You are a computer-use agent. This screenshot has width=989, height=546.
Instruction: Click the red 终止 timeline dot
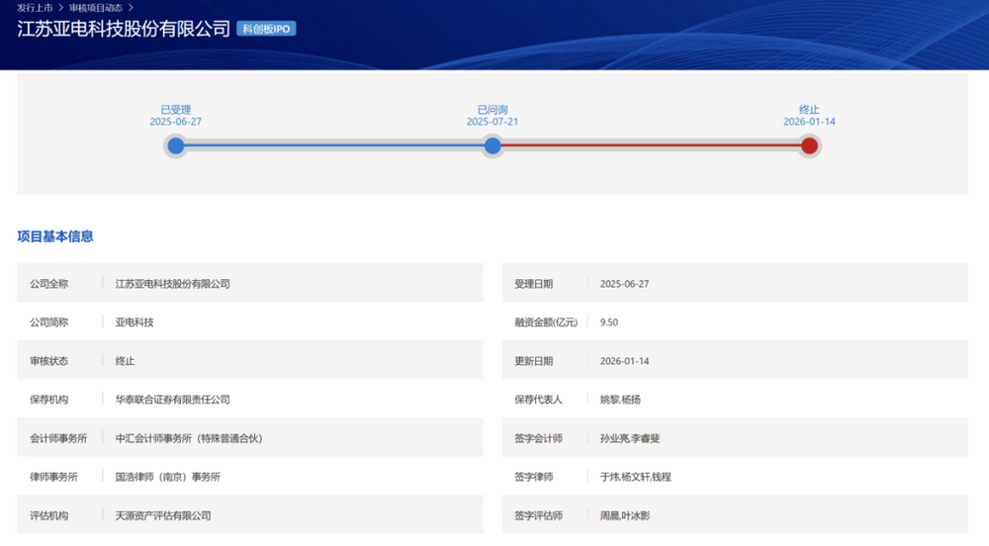(x=809, y=146)
